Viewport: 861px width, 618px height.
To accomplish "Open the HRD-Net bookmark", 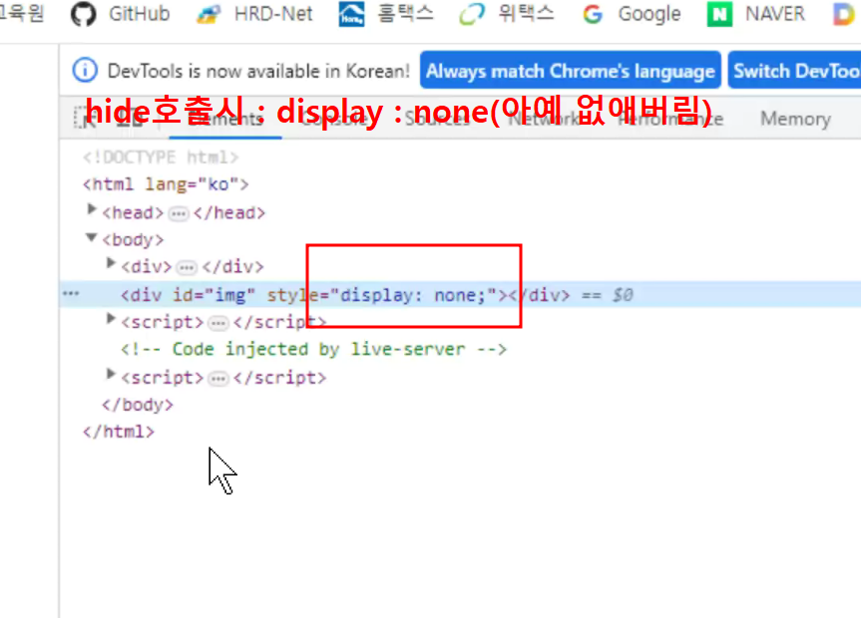I will pos(254,14).
